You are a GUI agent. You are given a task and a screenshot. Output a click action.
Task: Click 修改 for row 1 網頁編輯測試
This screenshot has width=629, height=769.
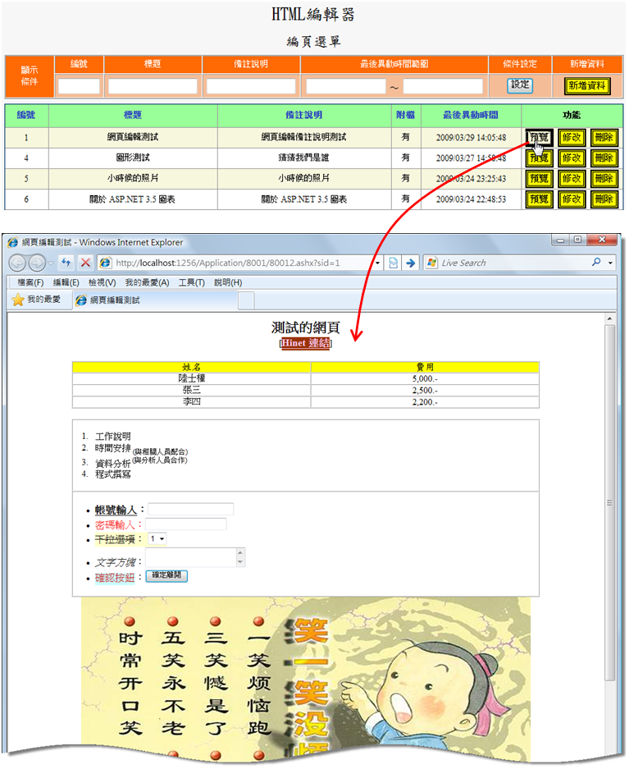[x=572, y=137]
